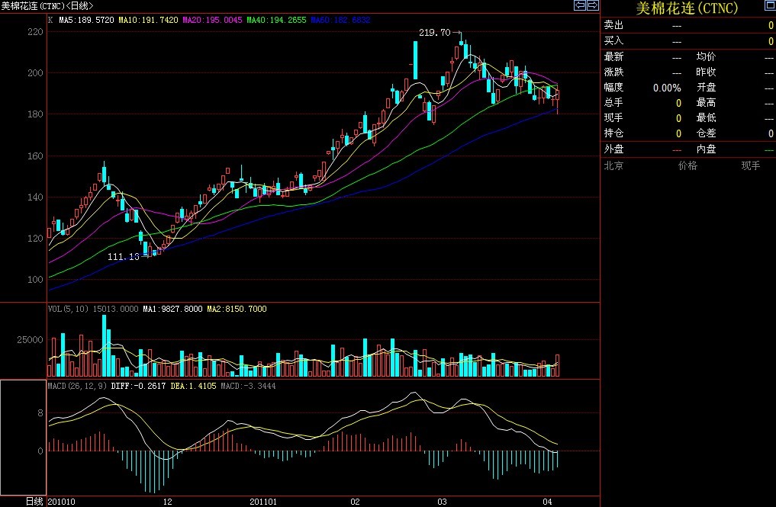
Task: Click the 外盘 label in quote panel
Action: pyautogui.click(x=613, y=149)
